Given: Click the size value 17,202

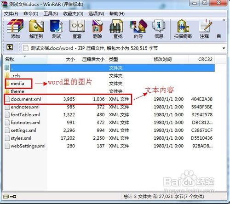Looking at the screenshot, I should (68, 138).
